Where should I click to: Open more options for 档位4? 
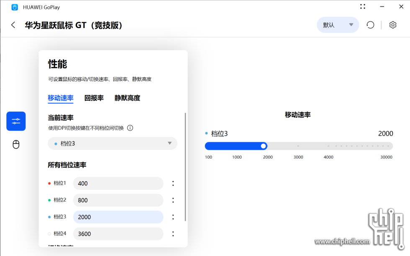pyautogui.click(x=173, y=234)
